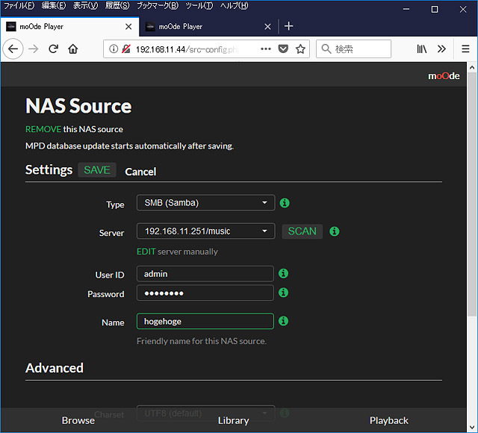Click the Advanced section heading
Screen dimensions: 478x433
(55, 368)
